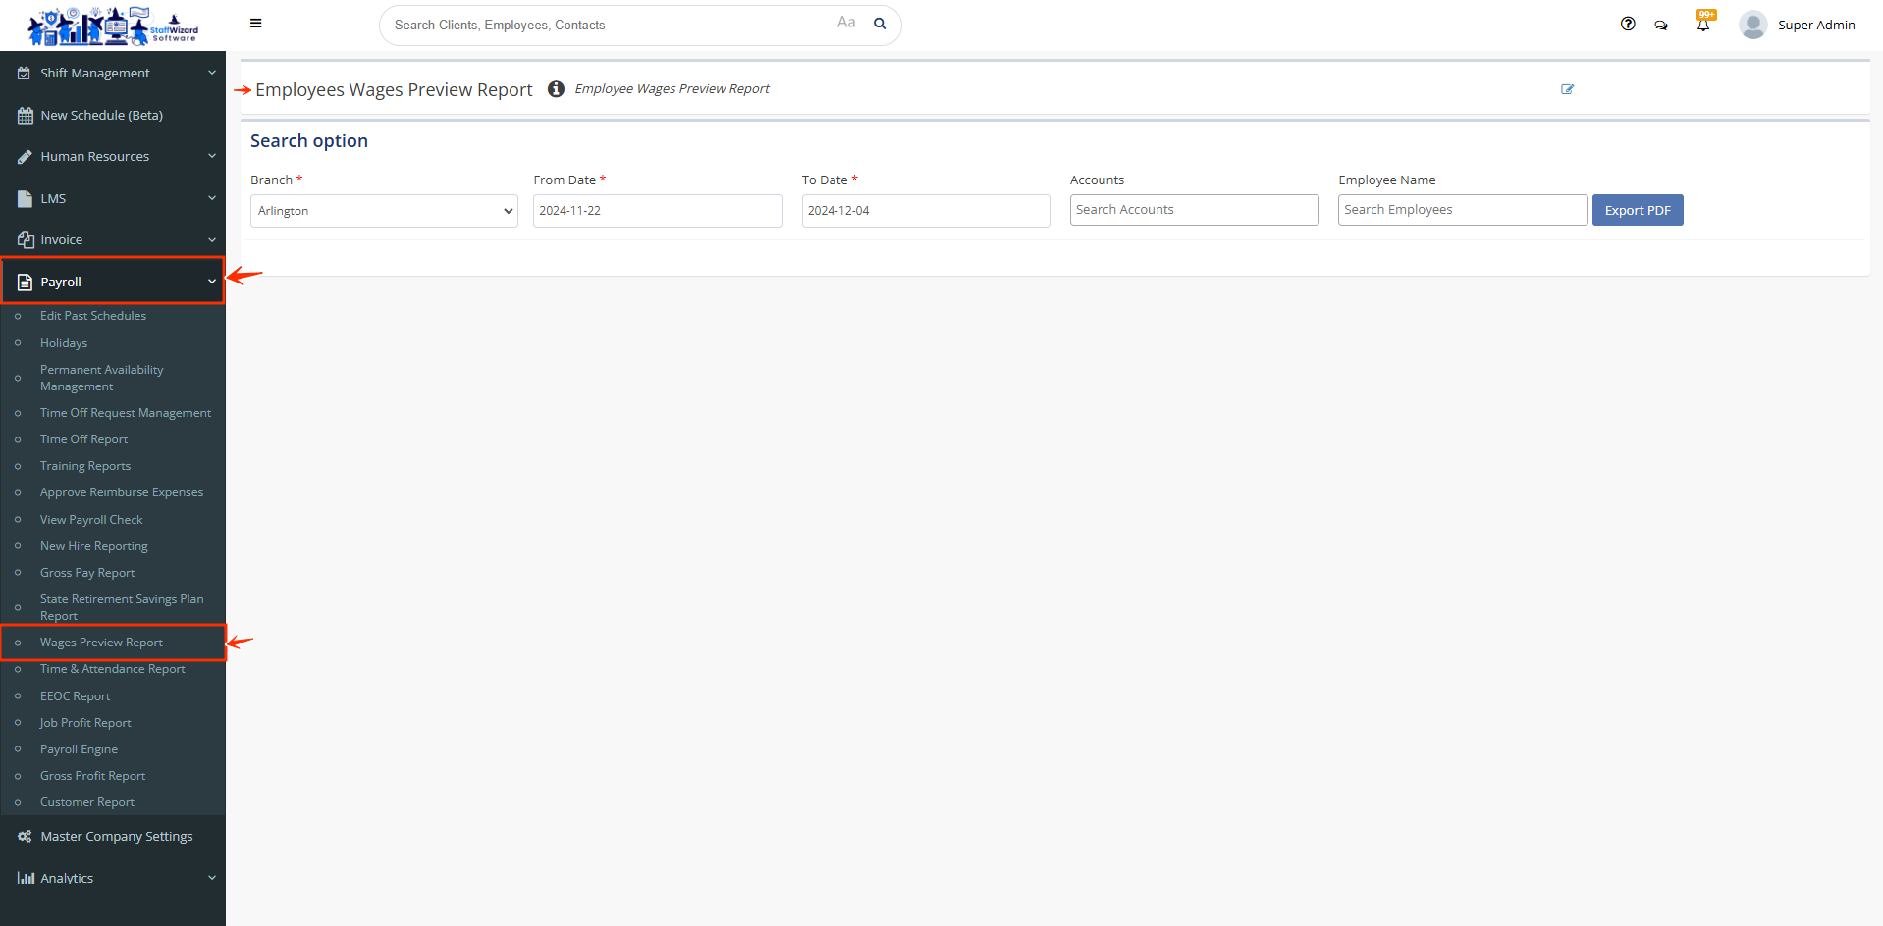Collapse the Payroll menu section

click(x=113, y=282)
